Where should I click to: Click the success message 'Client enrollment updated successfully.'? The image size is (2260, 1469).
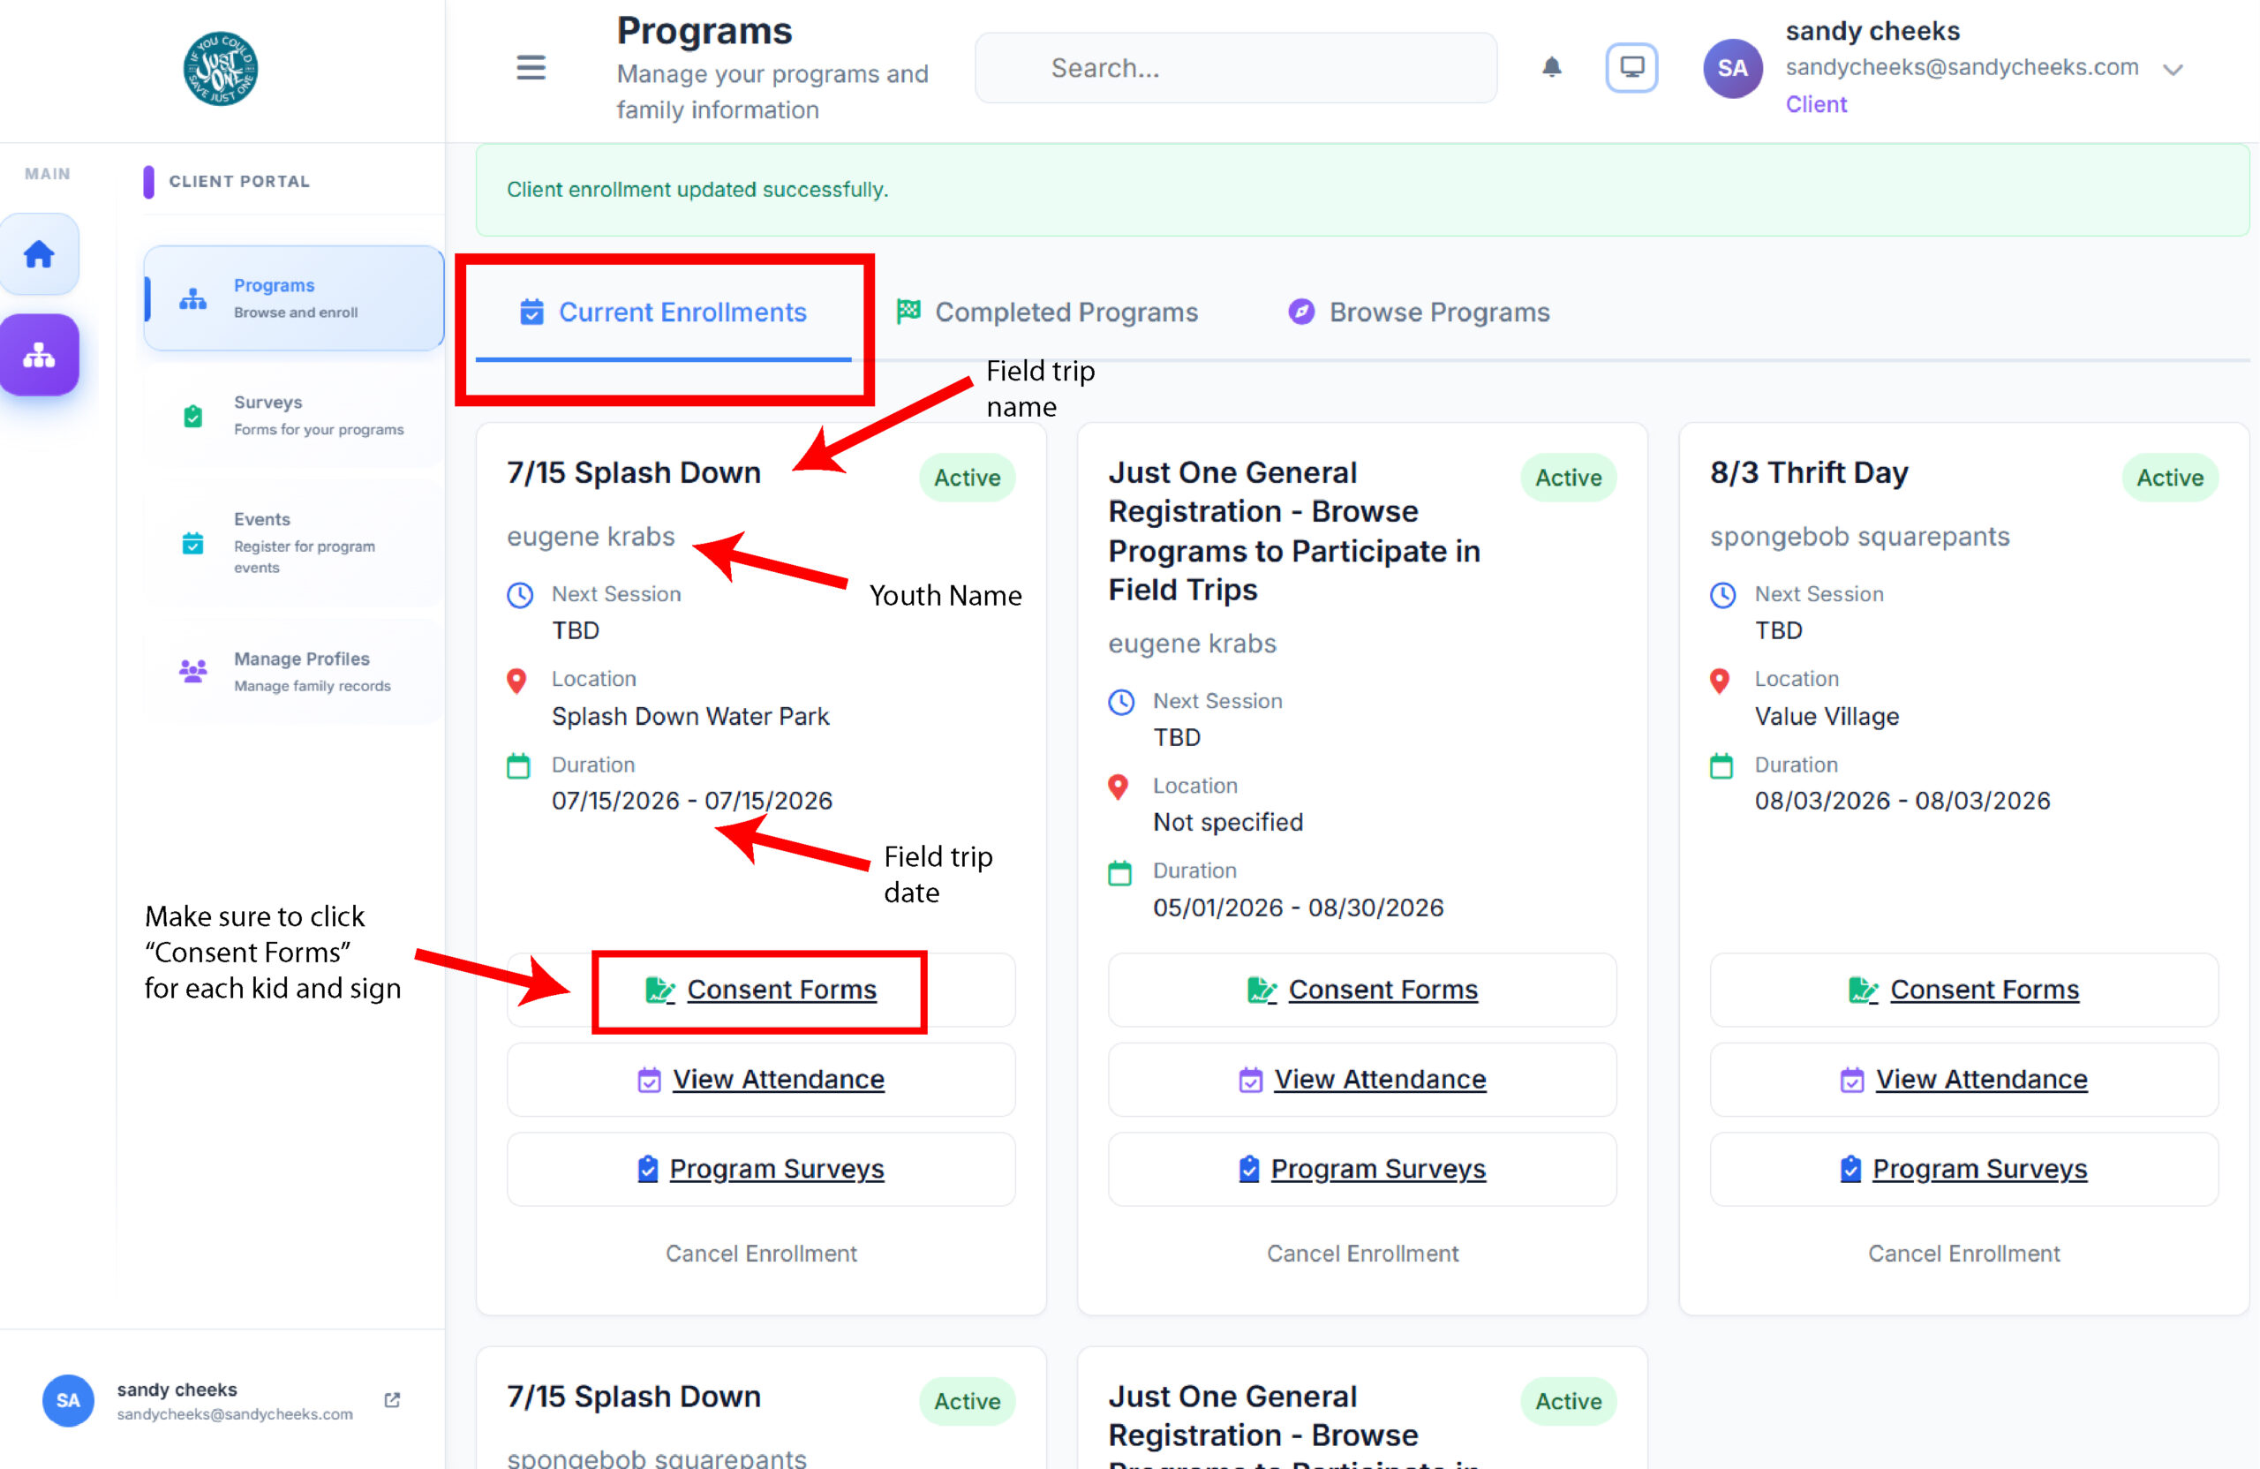(x=697, y=189)
